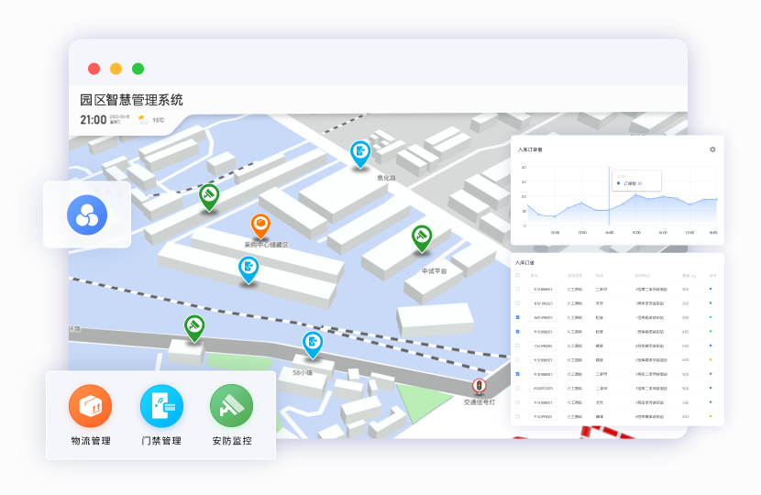Click the green macOS maximize window button
This screenshot has width=761, height=495.
click(138, 69)
